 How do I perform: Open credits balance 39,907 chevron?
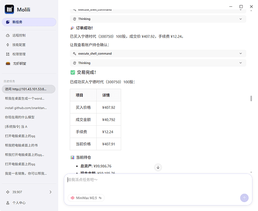point(51,192)
